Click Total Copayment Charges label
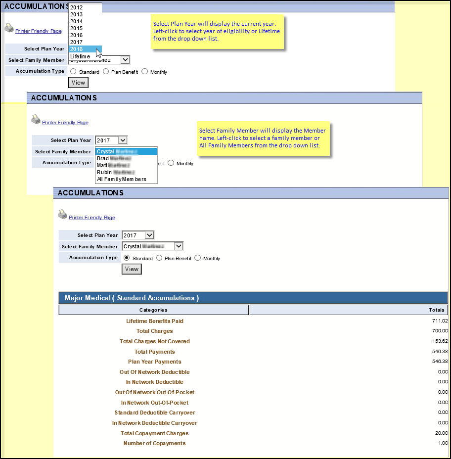This screenshot has width=451, height=459. click(154, 434)
